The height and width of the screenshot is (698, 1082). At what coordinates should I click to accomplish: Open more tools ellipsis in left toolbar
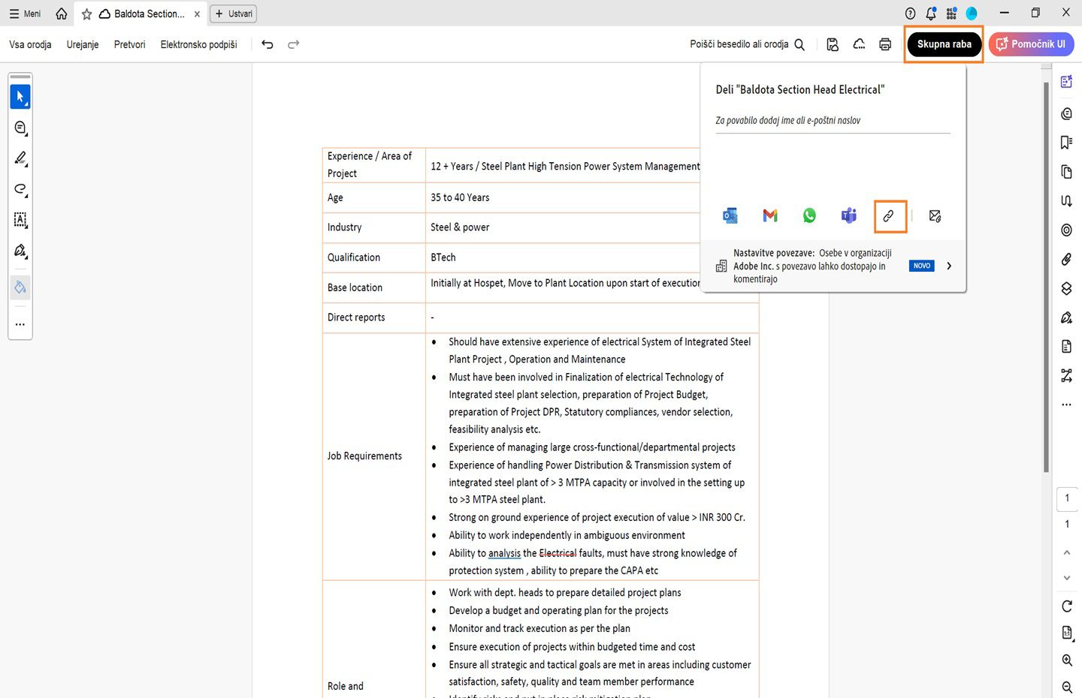click(20, 324)
